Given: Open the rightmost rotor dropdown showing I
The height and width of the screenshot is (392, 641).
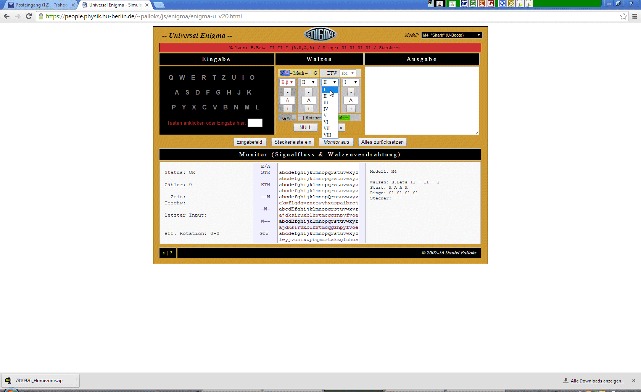Looking at the screenshot, I should 351,82.
